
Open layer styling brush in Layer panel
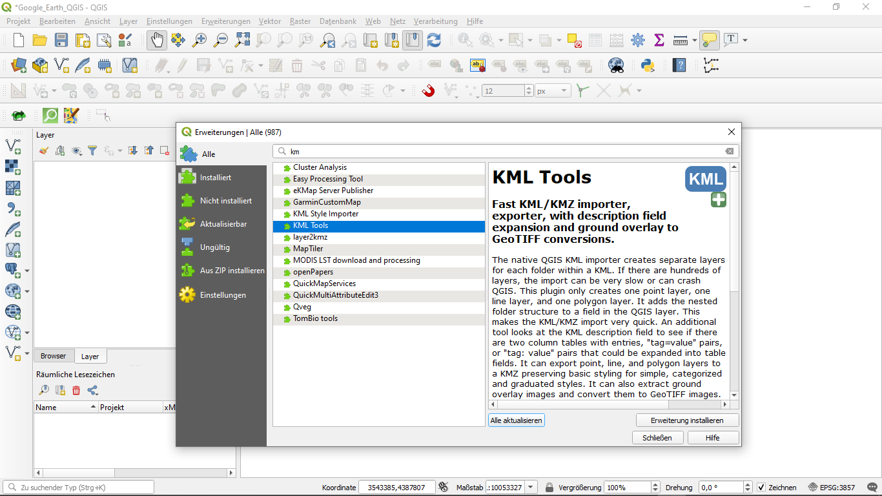pos(44,150)
